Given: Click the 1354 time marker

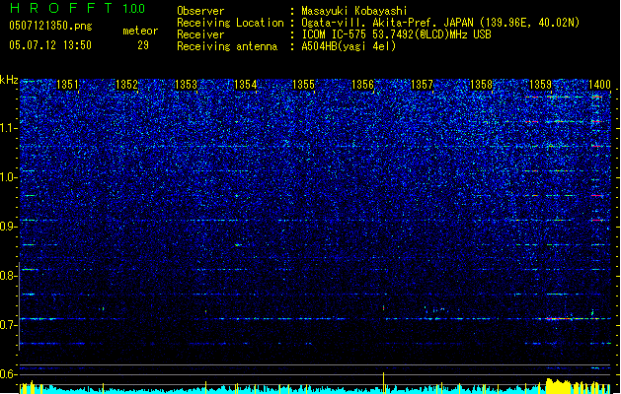Looking at the screenshot, I should 245,85.
